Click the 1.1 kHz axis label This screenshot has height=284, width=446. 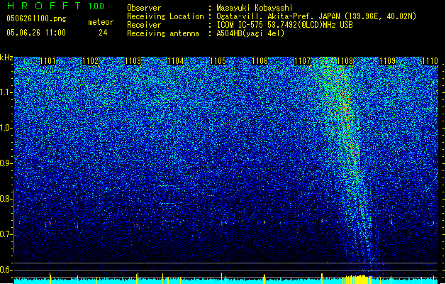point(6,92)
